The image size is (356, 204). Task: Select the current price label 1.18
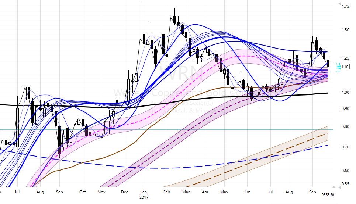tap(345, 67)
